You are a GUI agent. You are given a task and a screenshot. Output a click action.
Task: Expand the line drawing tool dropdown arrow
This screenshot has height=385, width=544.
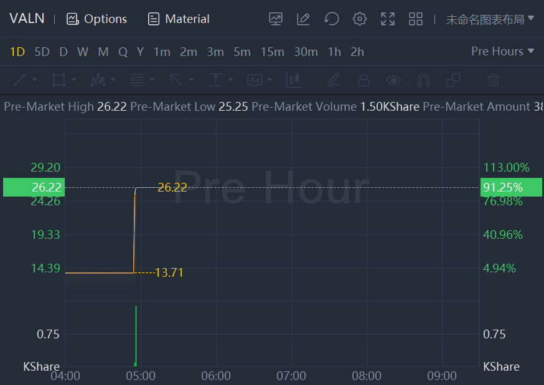click(35, 80)
